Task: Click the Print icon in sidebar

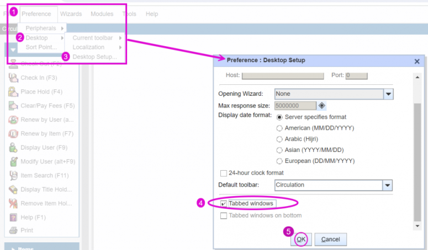Action: pyautogui.click(x=13, y=231)
